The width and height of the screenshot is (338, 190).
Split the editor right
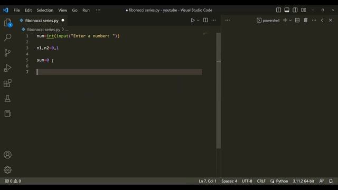[205, 20]
